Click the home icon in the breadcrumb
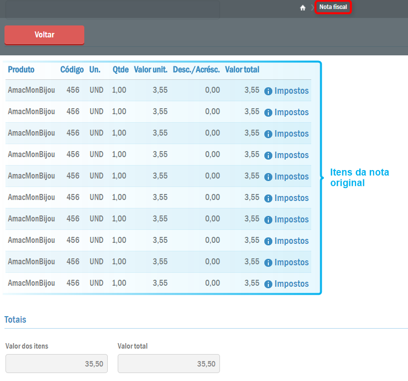Viewport: 408px width, 381px height. click(302, 7)
